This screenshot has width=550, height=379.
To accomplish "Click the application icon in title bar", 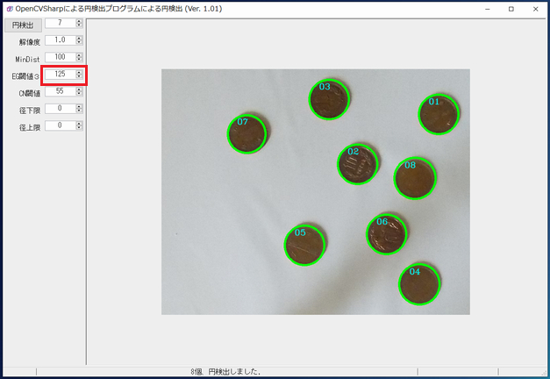I will pos(10,9).
